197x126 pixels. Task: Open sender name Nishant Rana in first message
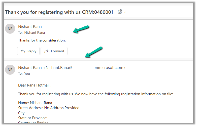click(x=30, y=27)
